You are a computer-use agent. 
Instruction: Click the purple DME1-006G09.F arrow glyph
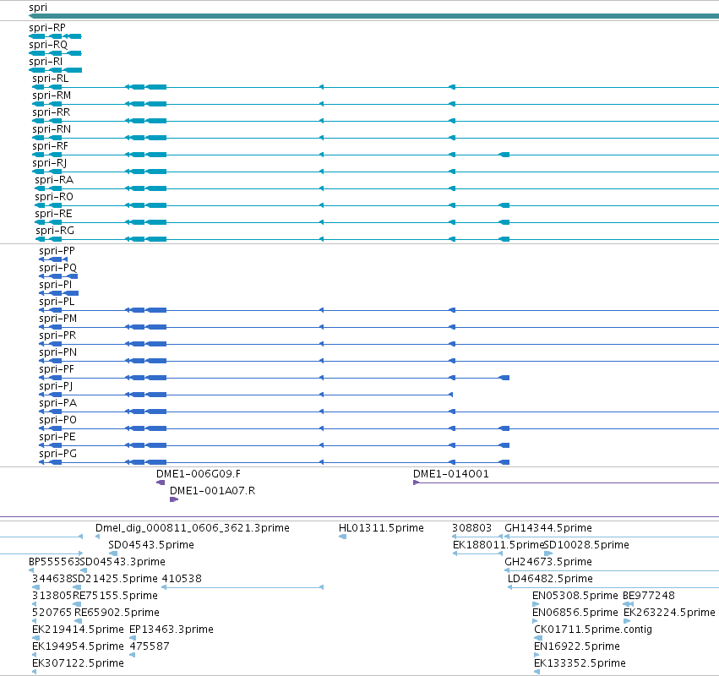161,482
